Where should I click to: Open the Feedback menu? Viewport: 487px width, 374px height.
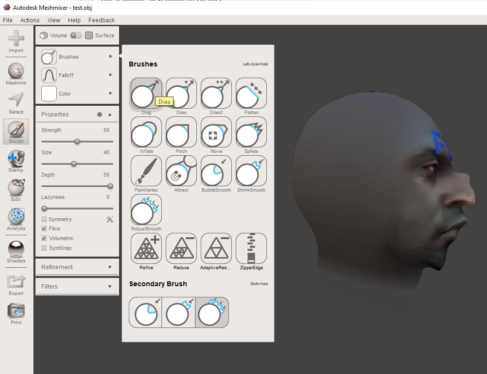click(102, 20)
